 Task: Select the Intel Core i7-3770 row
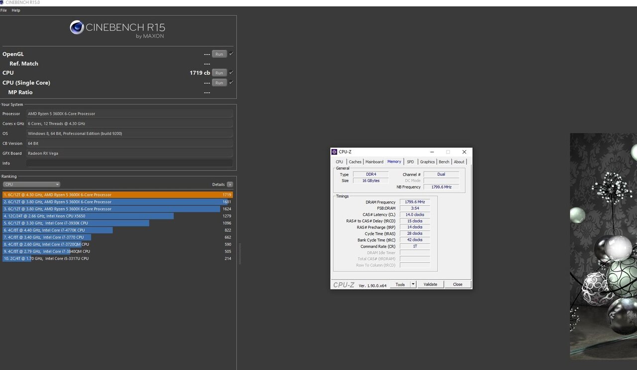[117, 237]
